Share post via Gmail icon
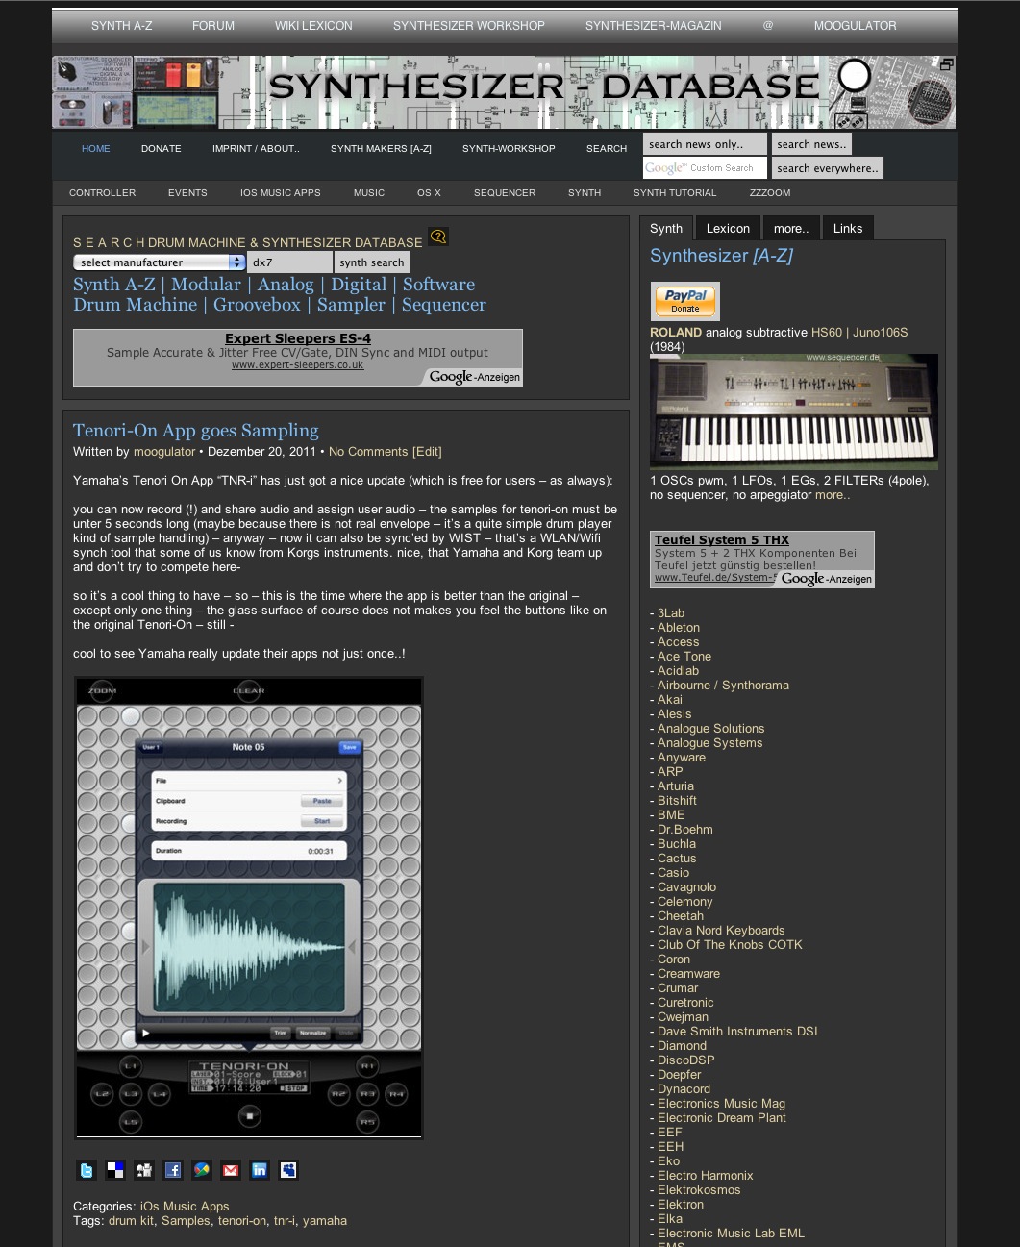The image size is (1020, 1247). click(x=231, y=1170)
